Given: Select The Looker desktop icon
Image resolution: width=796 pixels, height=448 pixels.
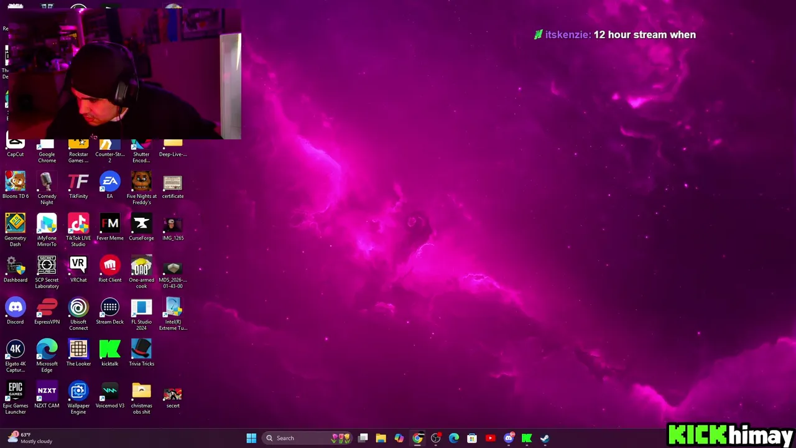Looking at the screenshot, I should (78, 353).
